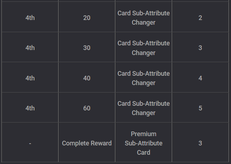Click Card Sub-Attribute Changer in the 20 row
The height and width of the screenshot is (164, 231).
coord(144,18)
